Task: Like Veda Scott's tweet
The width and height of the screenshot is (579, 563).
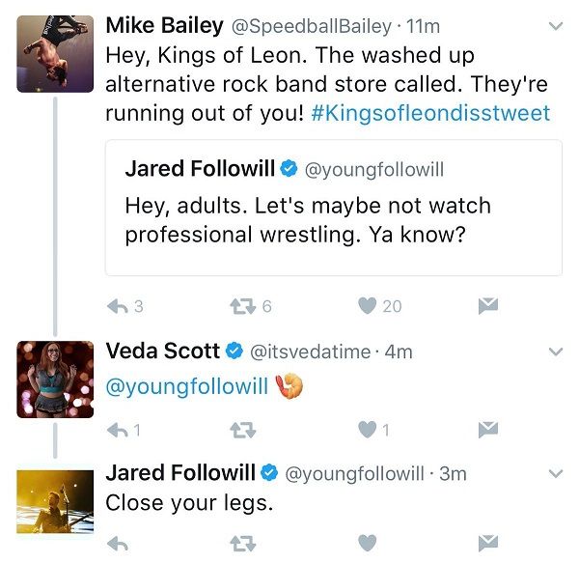Action: [367, 429]
